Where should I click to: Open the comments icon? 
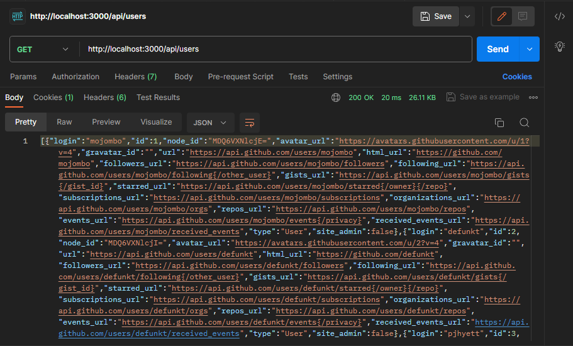(x=523, y=16)
